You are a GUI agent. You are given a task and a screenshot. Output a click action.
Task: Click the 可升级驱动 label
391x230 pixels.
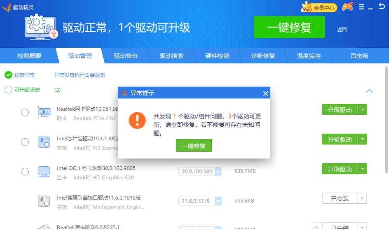(27, 90)
